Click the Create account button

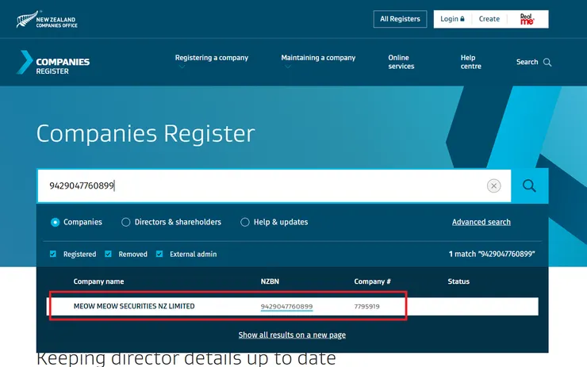point(489,19)
